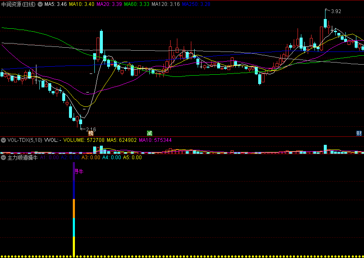Click the cyan segment of the signal bar
The width and height of the screenshot is (364, 258).
74,228
